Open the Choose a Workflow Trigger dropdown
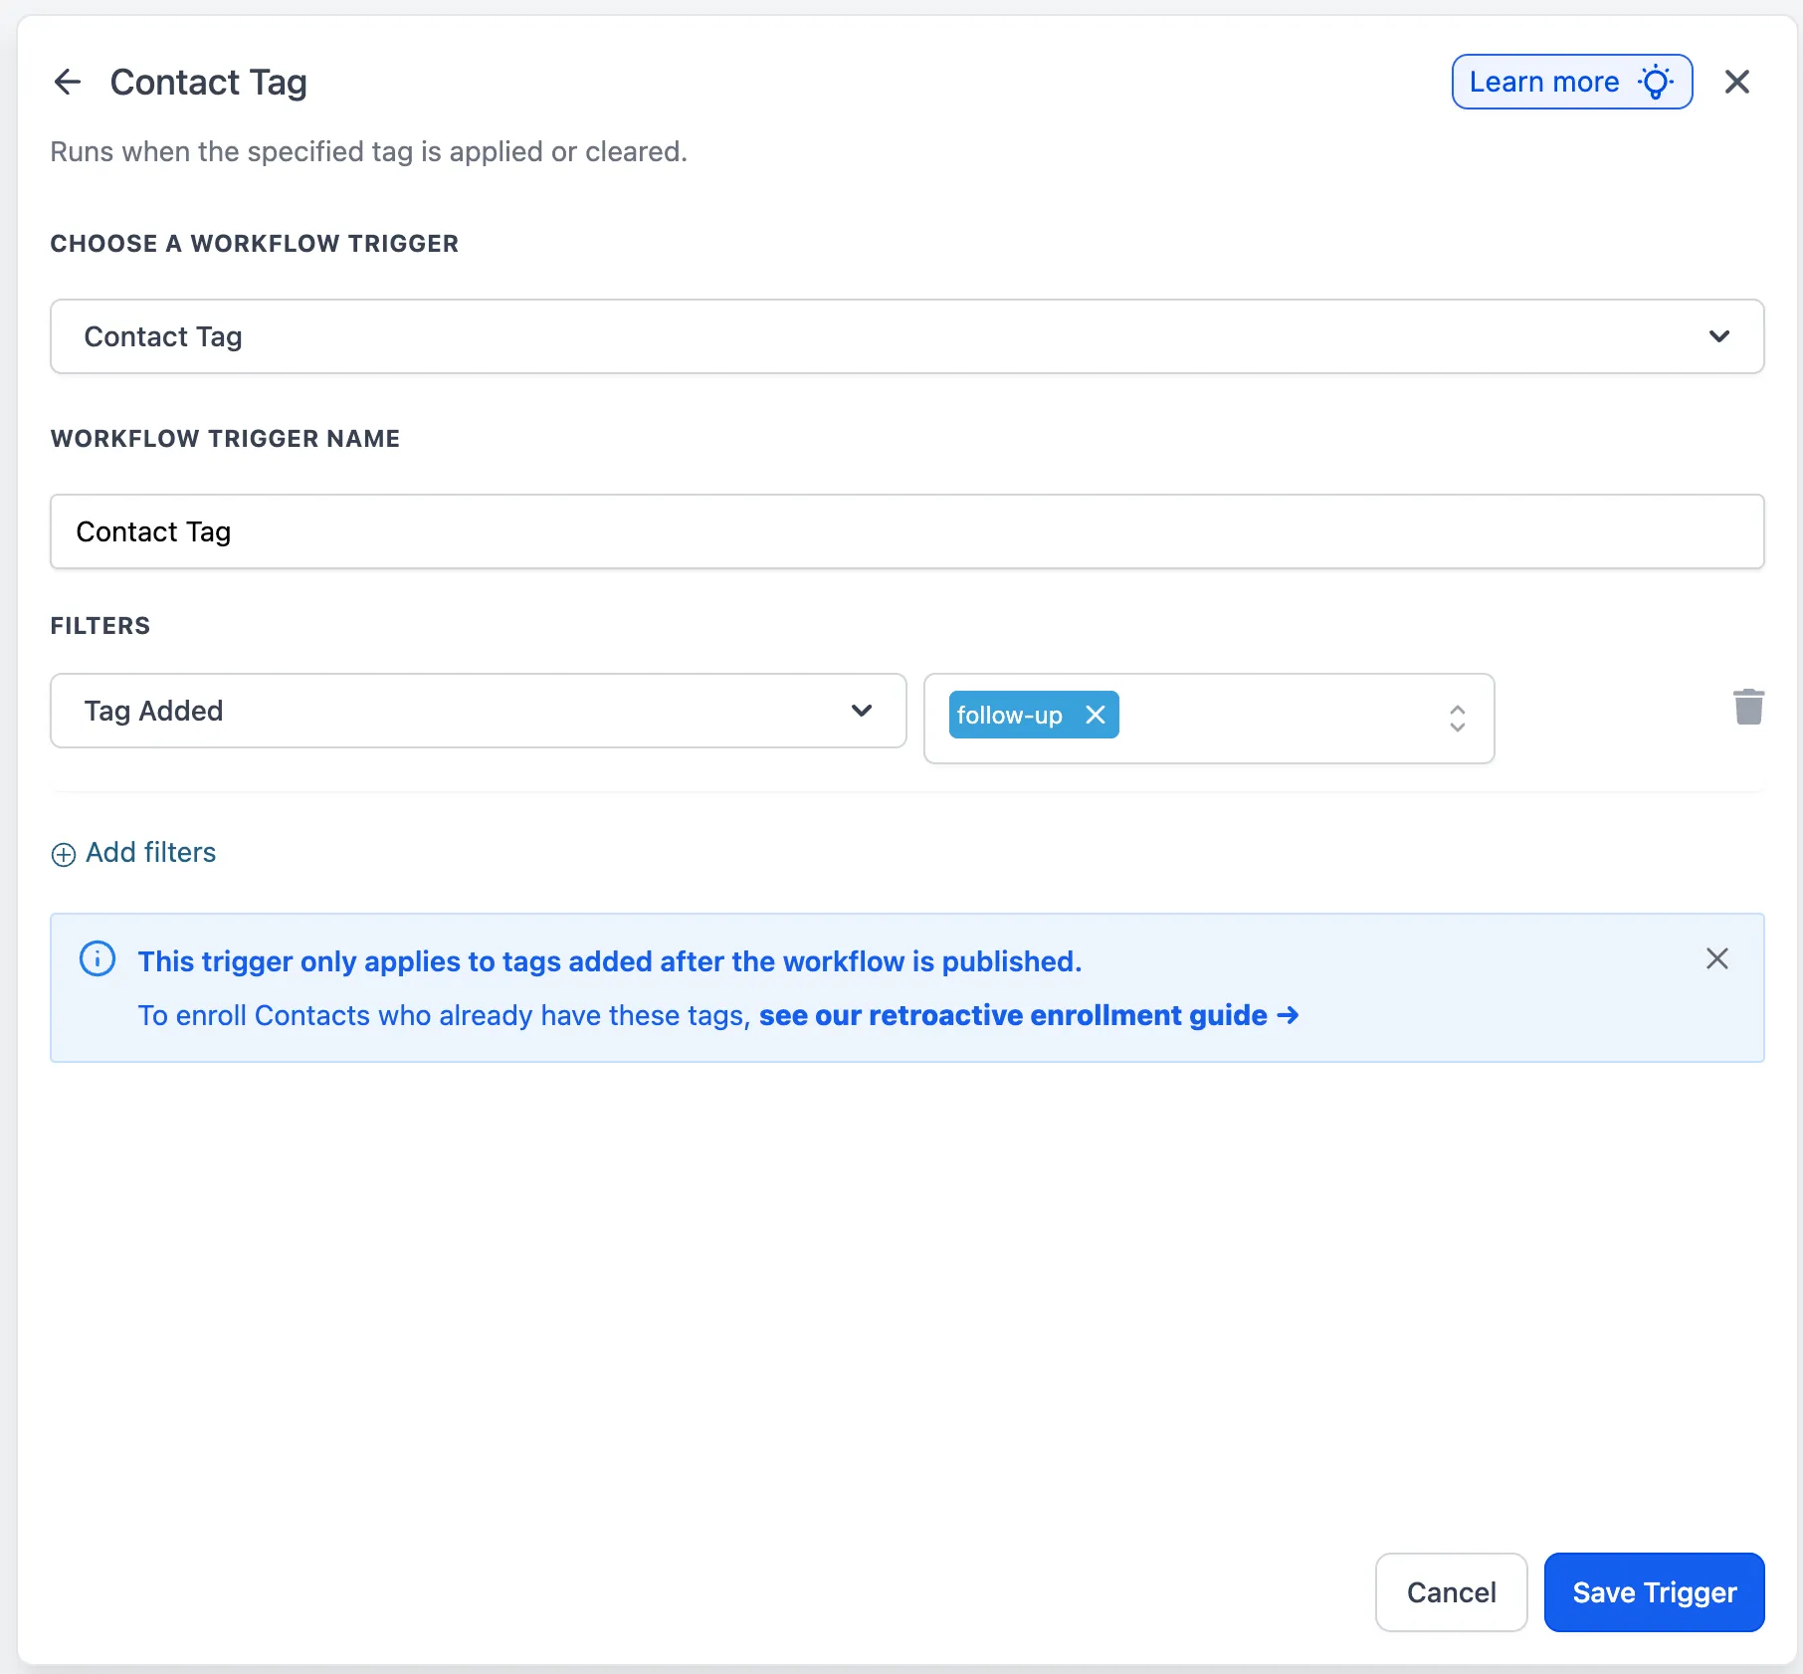The width and height of the screenshot is (1803, 1674). (x=906, y=336)
